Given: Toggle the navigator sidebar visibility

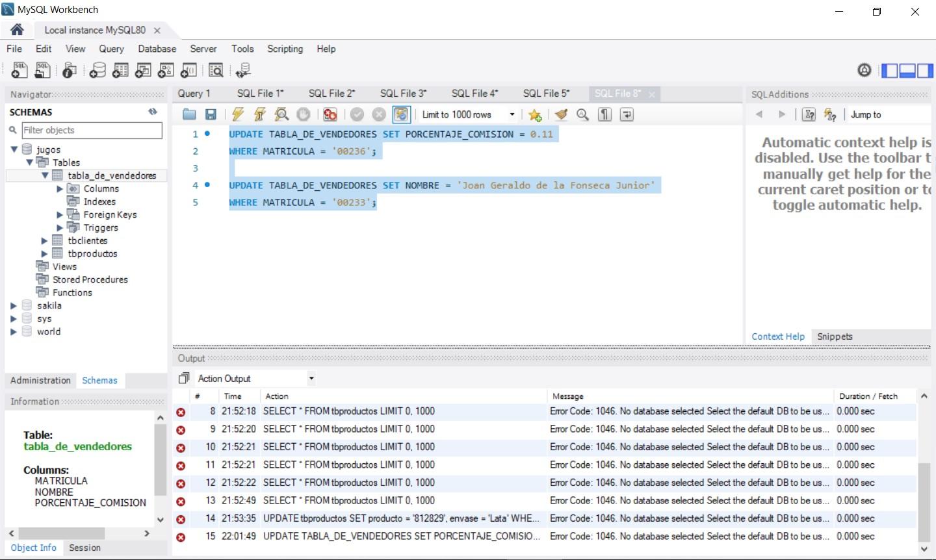Looking at the screenshot, I should click(889, 70).
